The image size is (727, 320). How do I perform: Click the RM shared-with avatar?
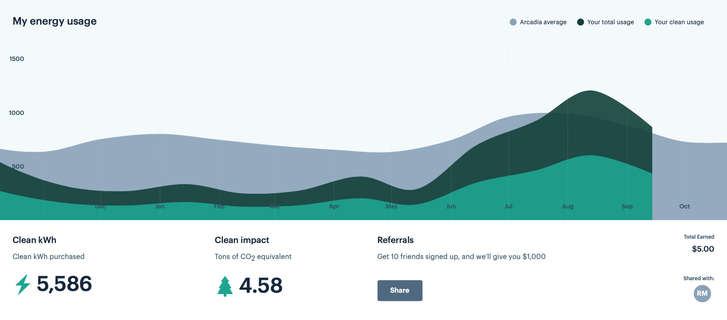pyautogui.click(x=702, y=294)
